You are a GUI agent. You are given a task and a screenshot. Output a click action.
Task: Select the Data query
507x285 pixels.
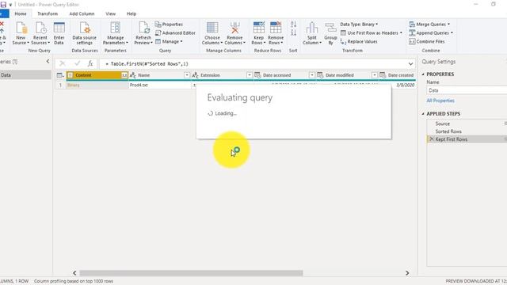pos(25,75)
